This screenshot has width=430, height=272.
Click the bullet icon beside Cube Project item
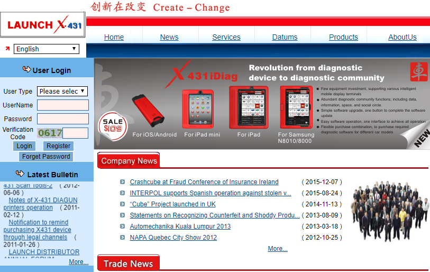coord(122,204)
